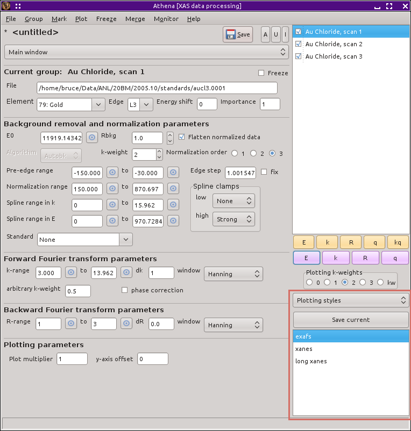Open the Element dropdown arrow

(98, 104)
